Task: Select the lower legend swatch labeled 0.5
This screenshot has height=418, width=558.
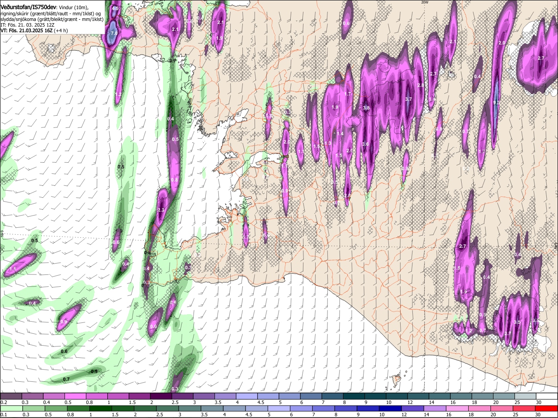Action: pos(56,408)
